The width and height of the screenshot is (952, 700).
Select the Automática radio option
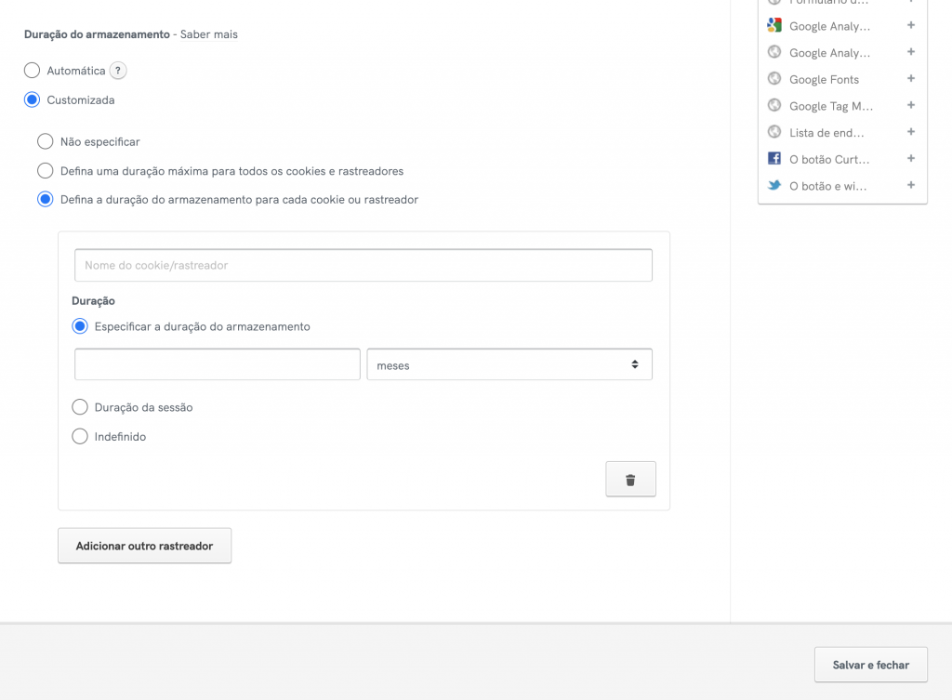pos(32,71)
